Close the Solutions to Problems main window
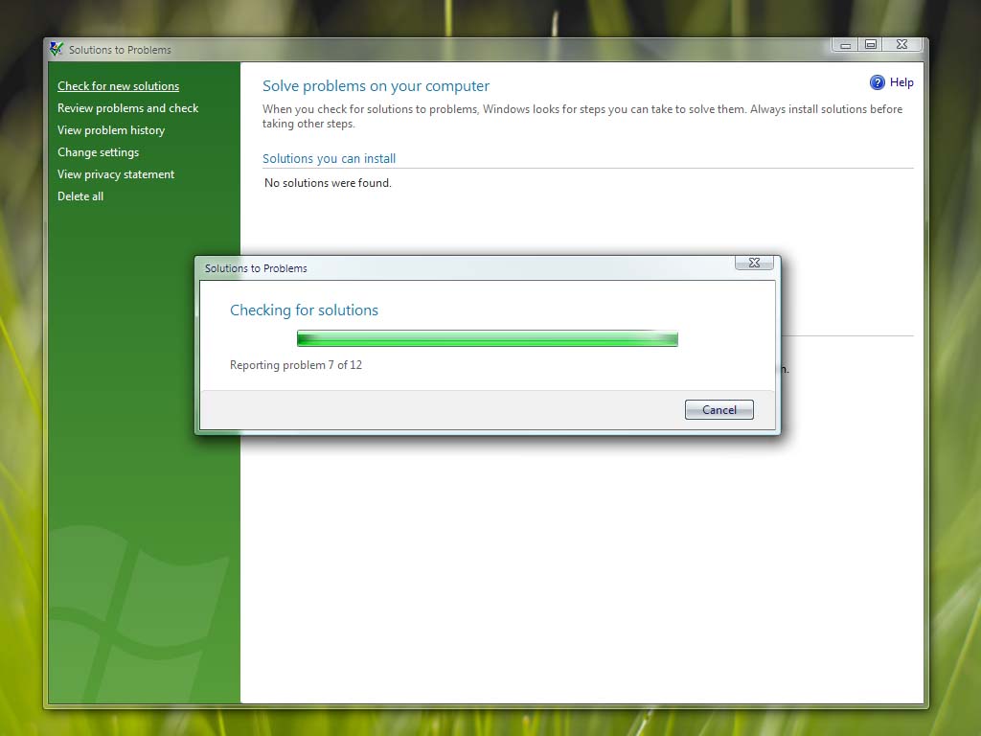Image resolution: width=981 pixels, height=736 pixels. pos(901,44)
